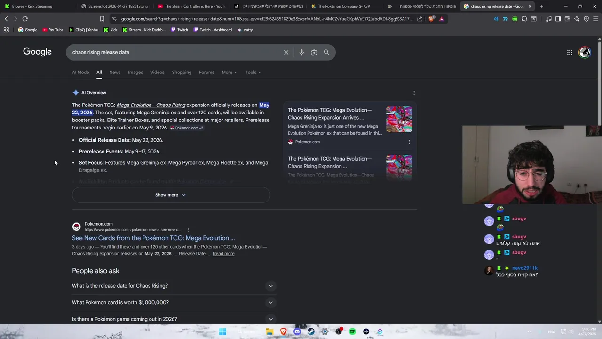The image size is (602, 339).
Task: Open Brave Wallet icon
Action: (567, 19)
